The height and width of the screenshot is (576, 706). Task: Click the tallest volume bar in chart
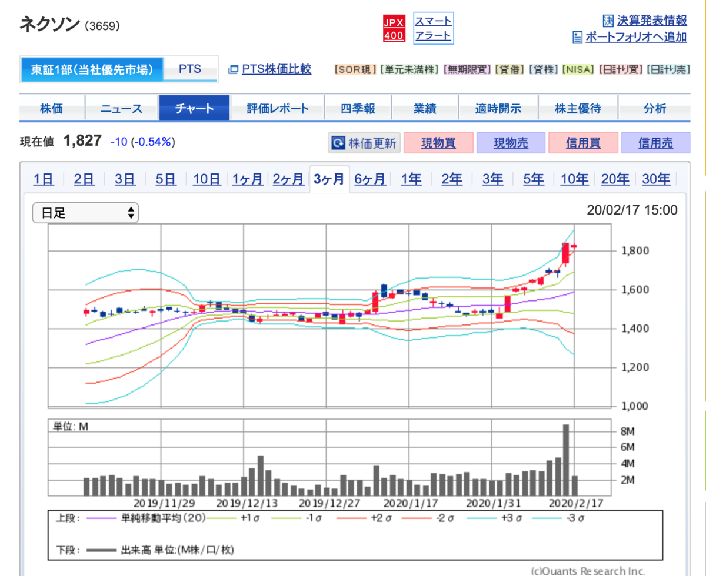coord(566,460)
